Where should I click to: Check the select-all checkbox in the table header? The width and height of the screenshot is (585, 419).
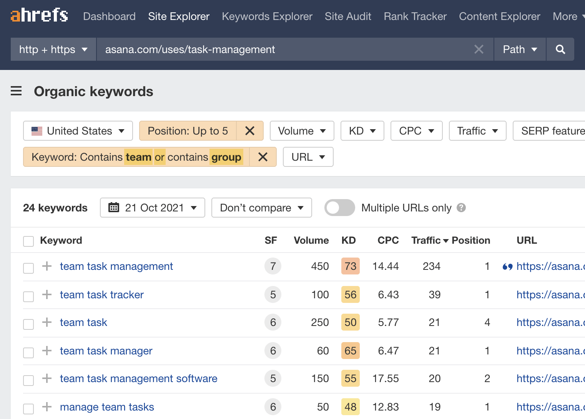pos(28,241)
